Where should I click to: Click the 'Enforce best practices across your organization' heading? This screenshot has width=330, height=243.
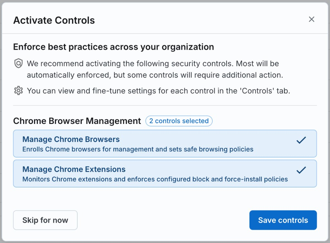114,47
